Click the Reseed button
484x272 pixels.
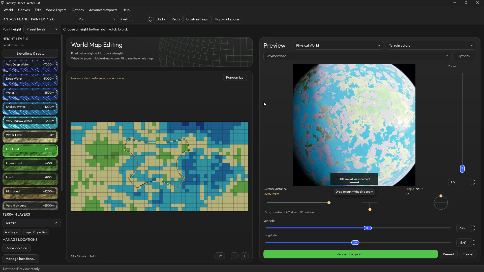point(448,254)
